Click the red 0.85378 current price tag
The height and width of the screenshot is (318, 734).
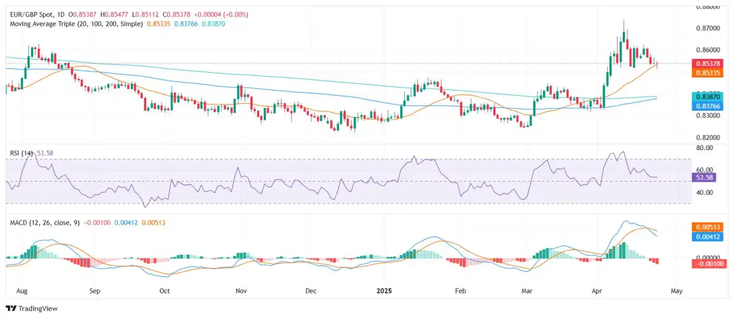pyautogui.click(x=709, y=64)
